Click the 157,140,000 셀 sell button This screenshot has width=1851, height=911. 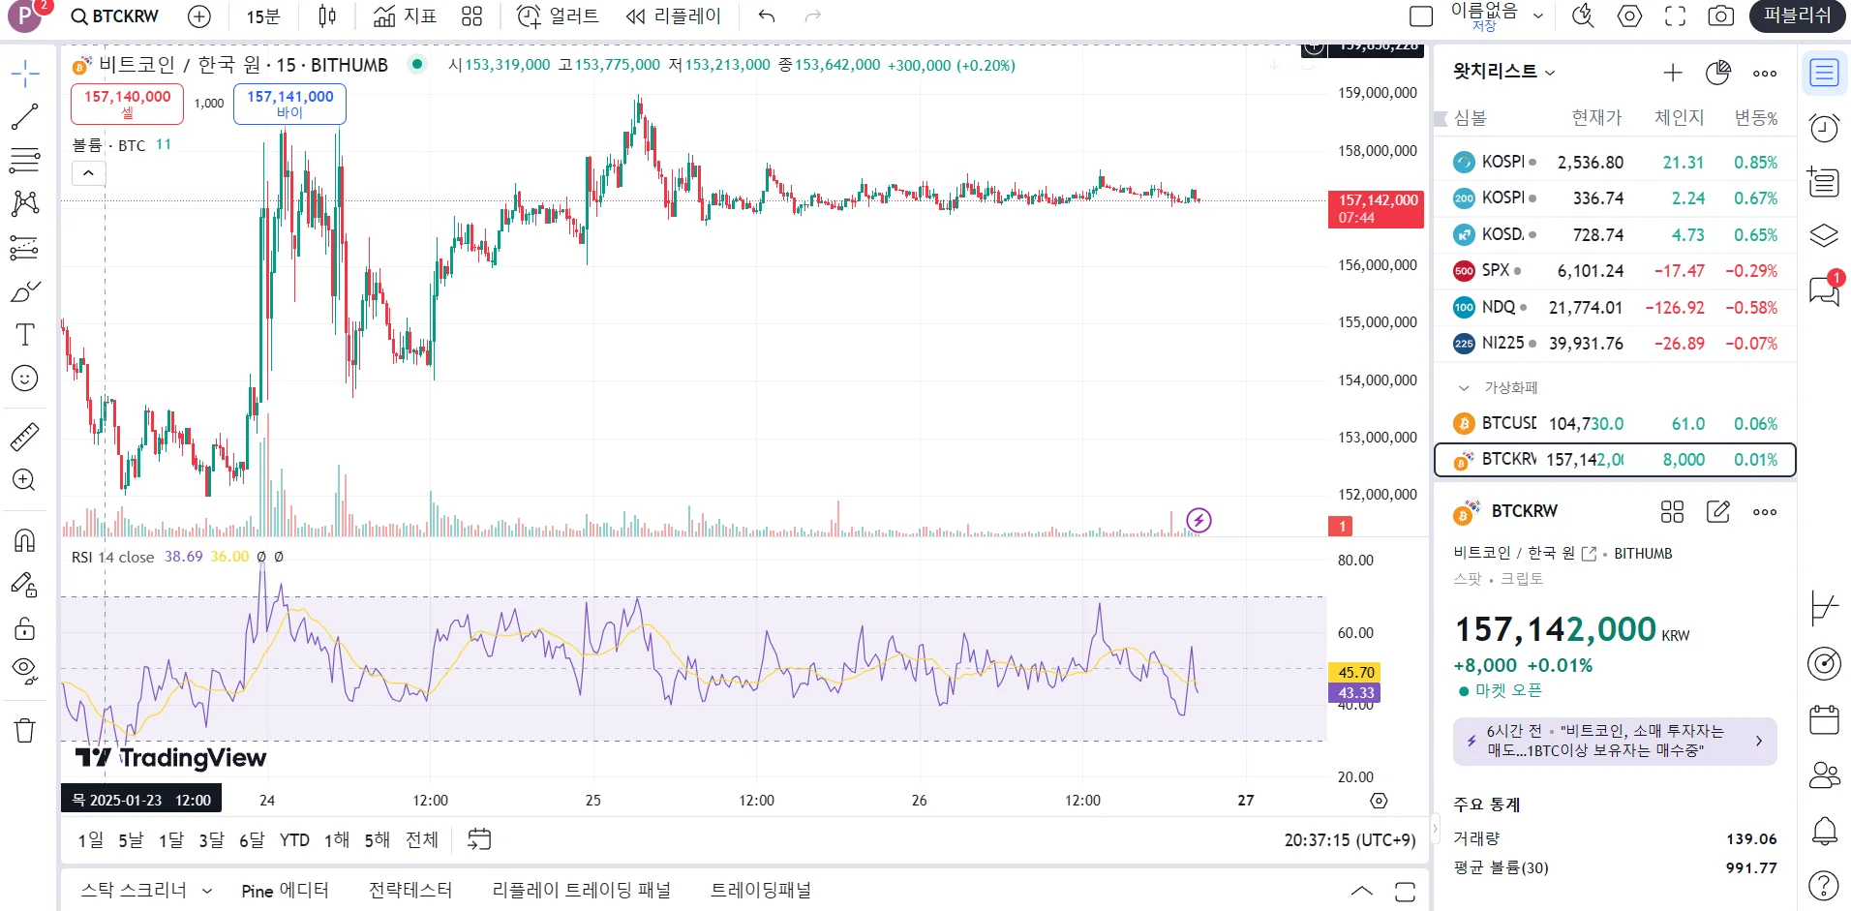coord(127,104)
